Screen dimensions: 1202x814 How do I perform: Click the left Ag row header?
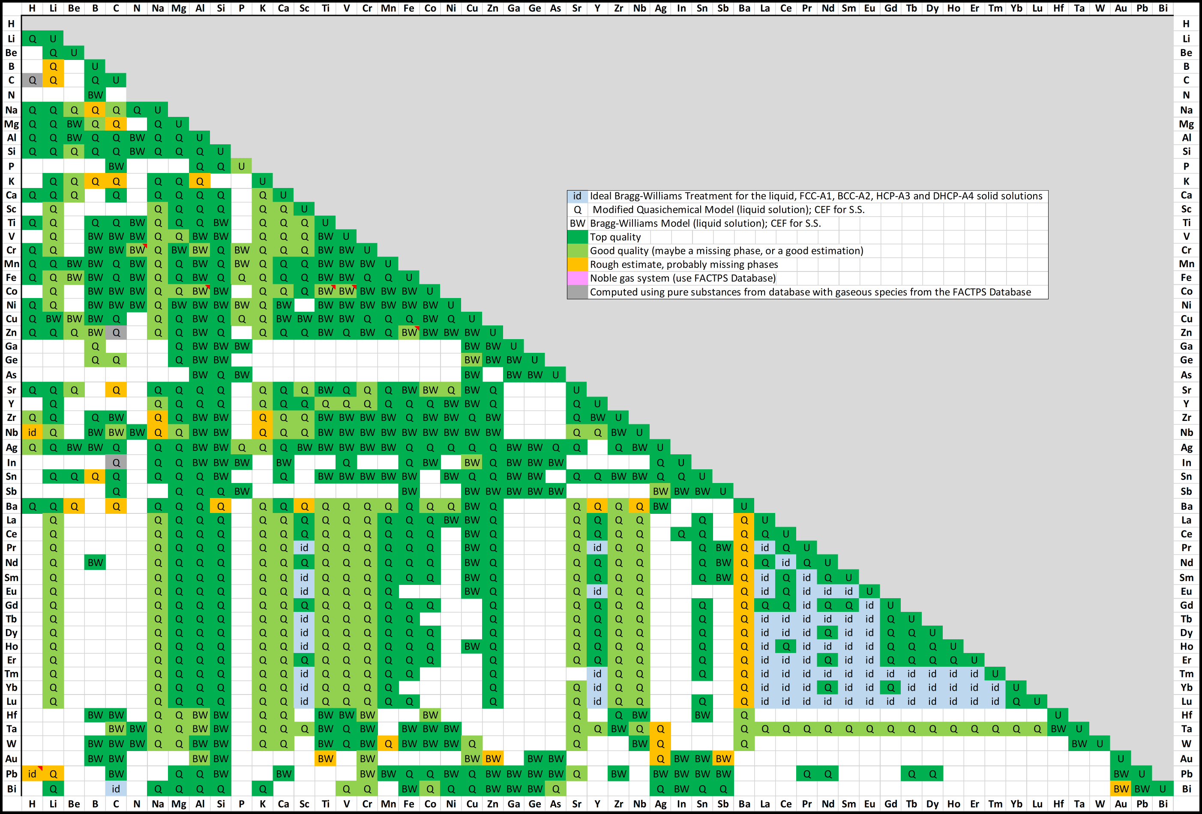click(x=12, y=447)
